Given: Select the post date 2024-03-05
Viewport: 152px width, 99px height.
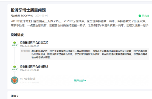Looking at the screenshot, I should click(42, 16).
